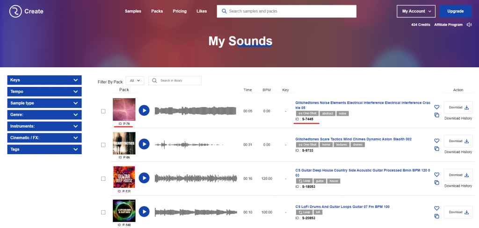The height and width of the screenshot is (228, 479).
Task: Click the Upgrade button
Action: (455, 11)
